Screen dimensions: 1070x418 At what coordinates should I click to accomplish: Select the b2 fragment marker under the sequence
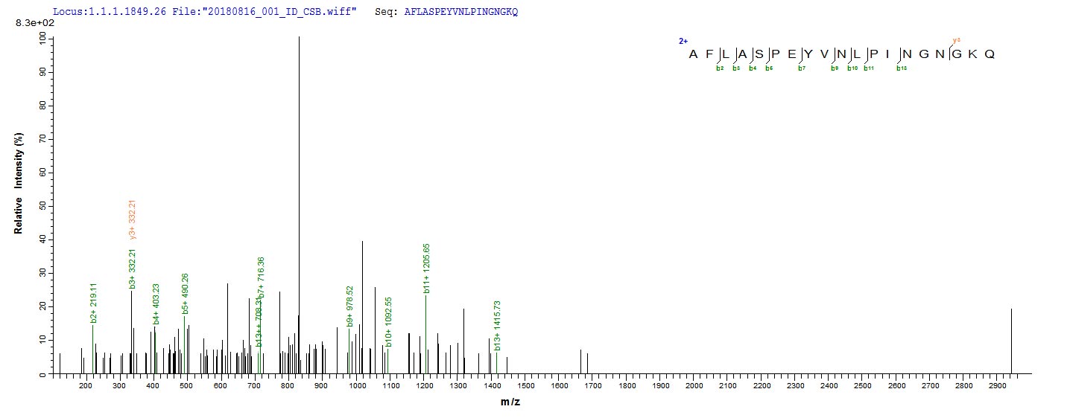(719, 68)
